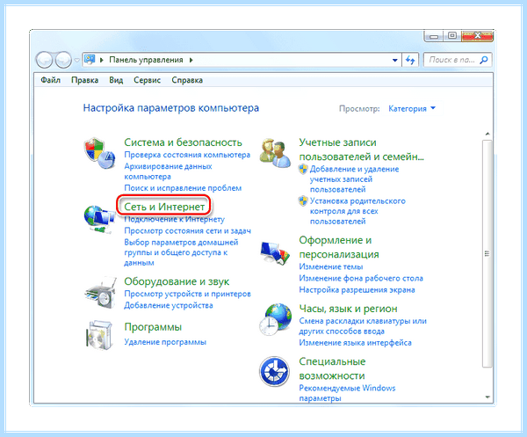Open the Сервис menu

(148, 80)
